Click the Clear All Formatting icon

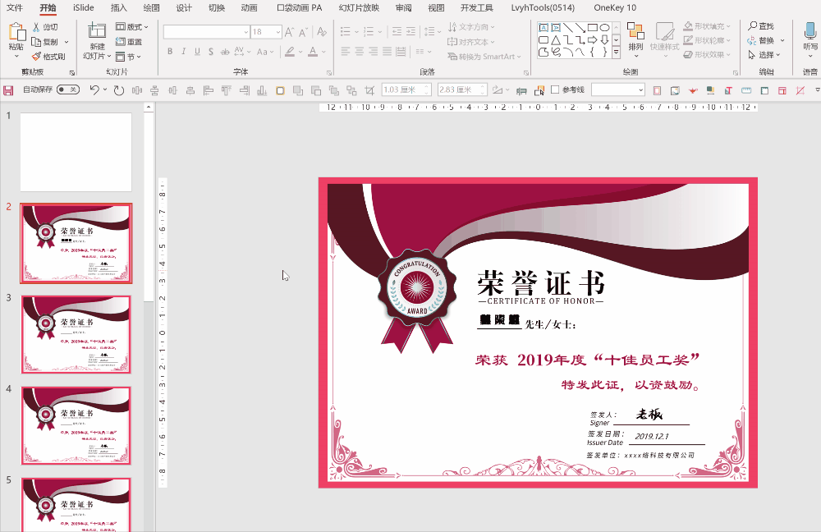(x=322, y=33)
